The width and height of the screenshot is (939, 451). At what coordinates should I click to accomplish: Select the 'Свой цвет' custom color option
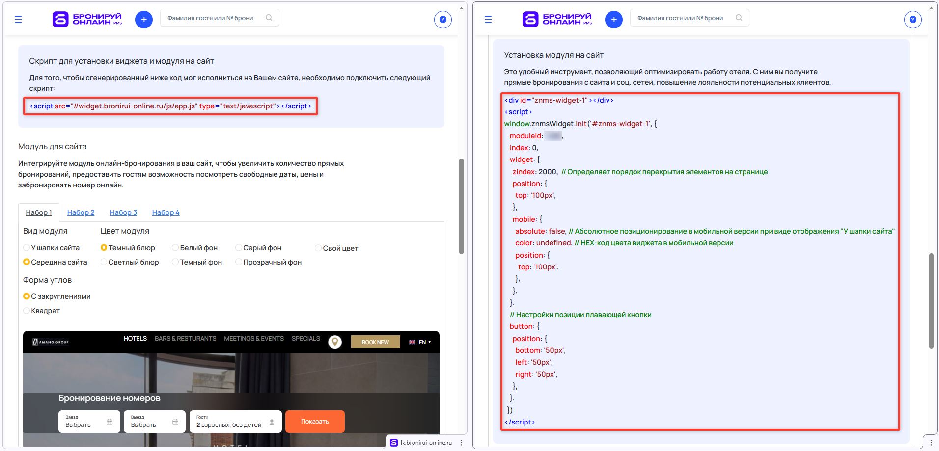[x=318, y=248]
